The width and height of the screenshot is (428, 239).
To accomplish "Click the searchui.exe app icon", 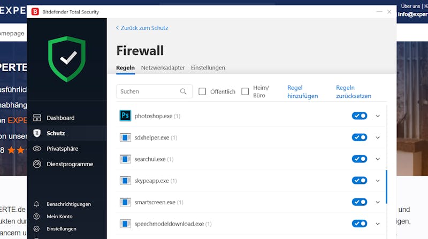I will (125, 159).
